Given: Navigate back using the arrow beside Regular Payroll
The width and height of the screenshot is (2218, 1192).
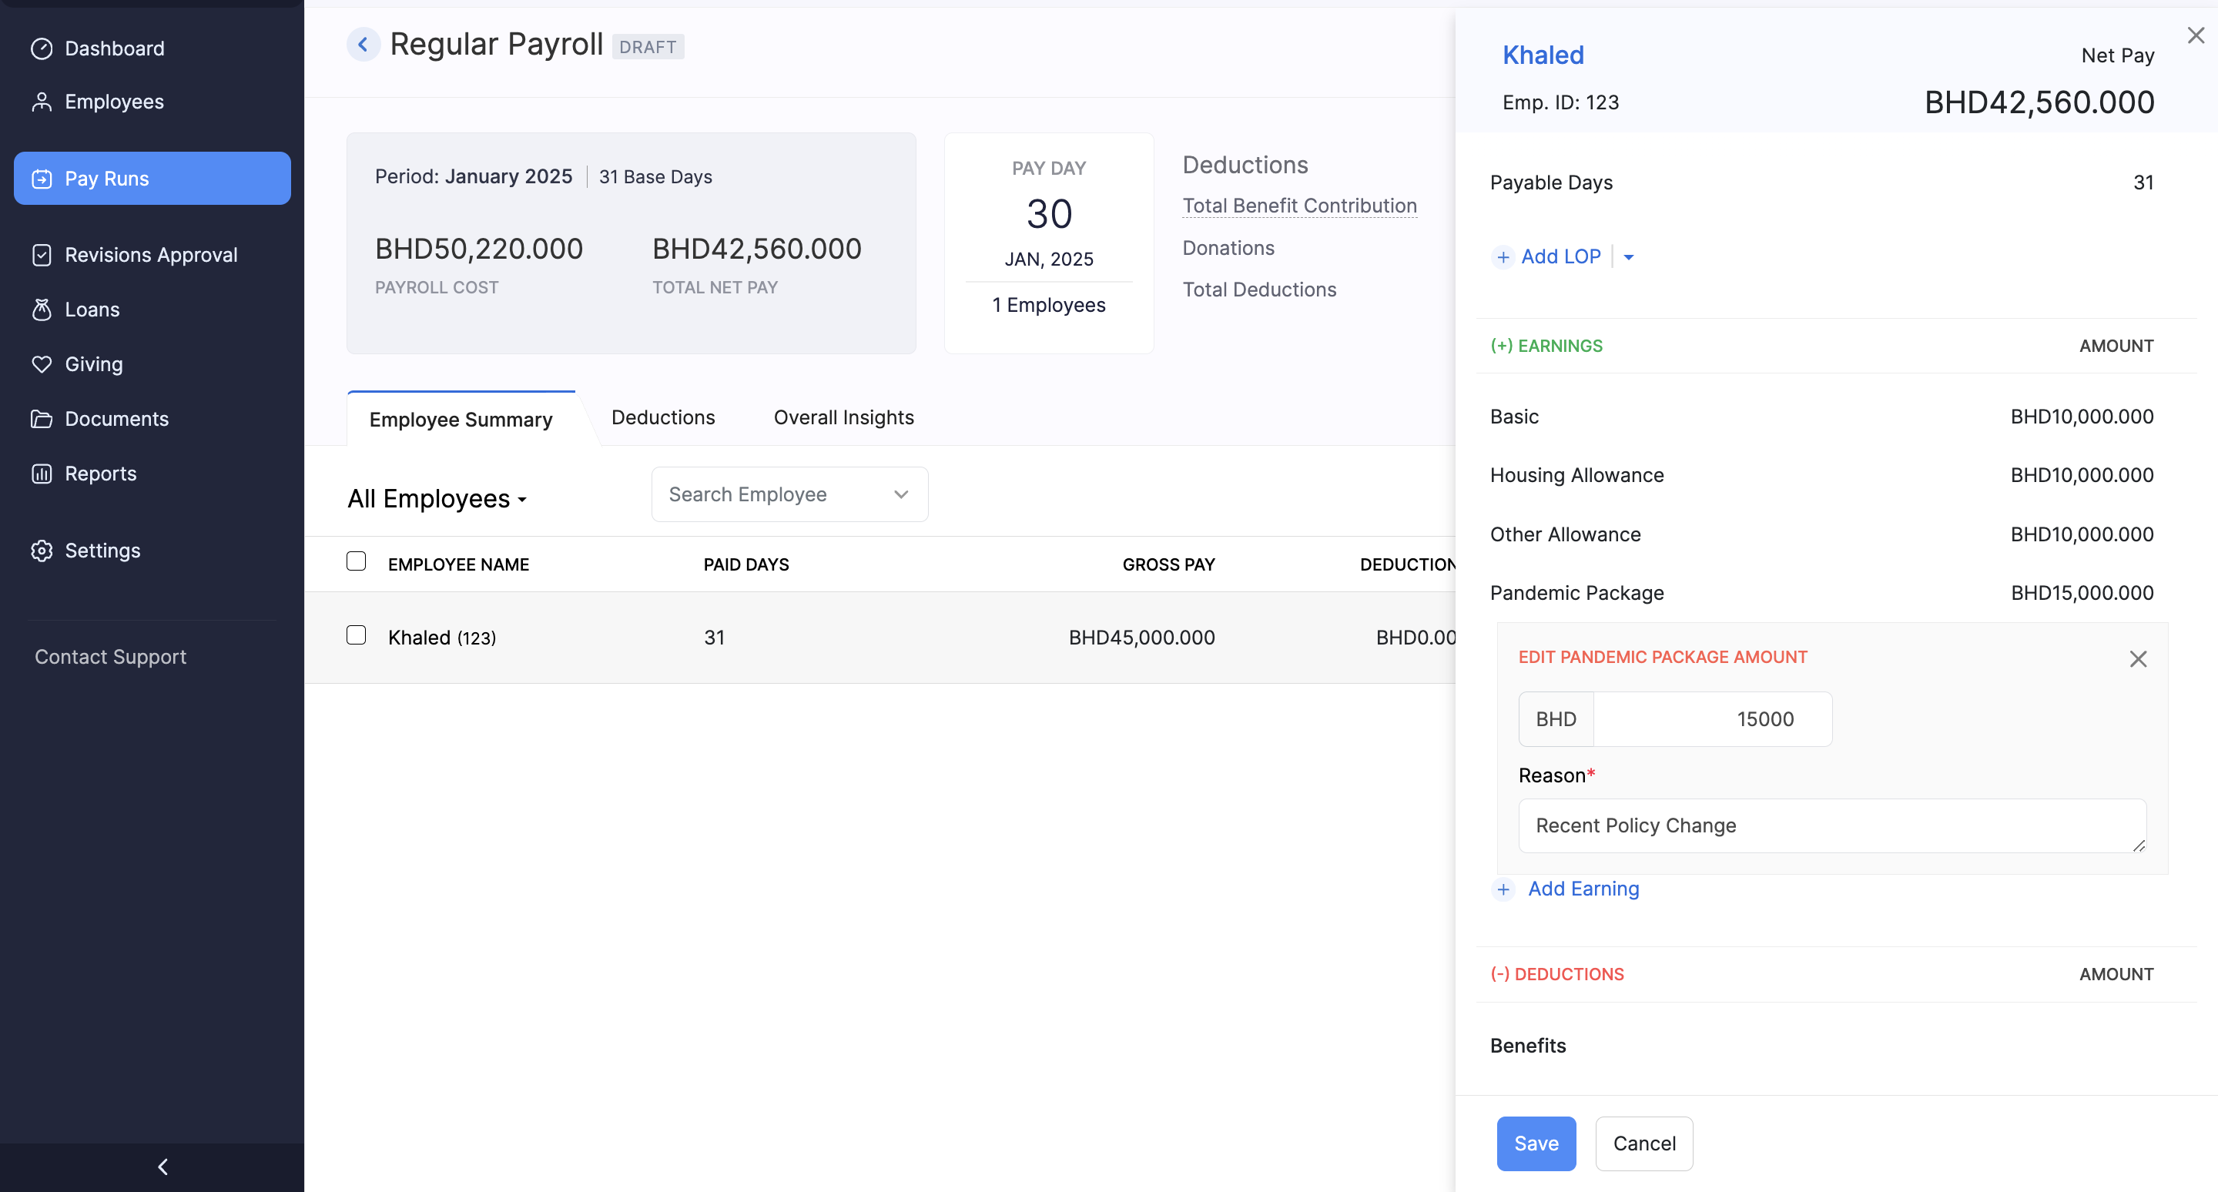Looking at the screenshot, I should tap(364, 43).
